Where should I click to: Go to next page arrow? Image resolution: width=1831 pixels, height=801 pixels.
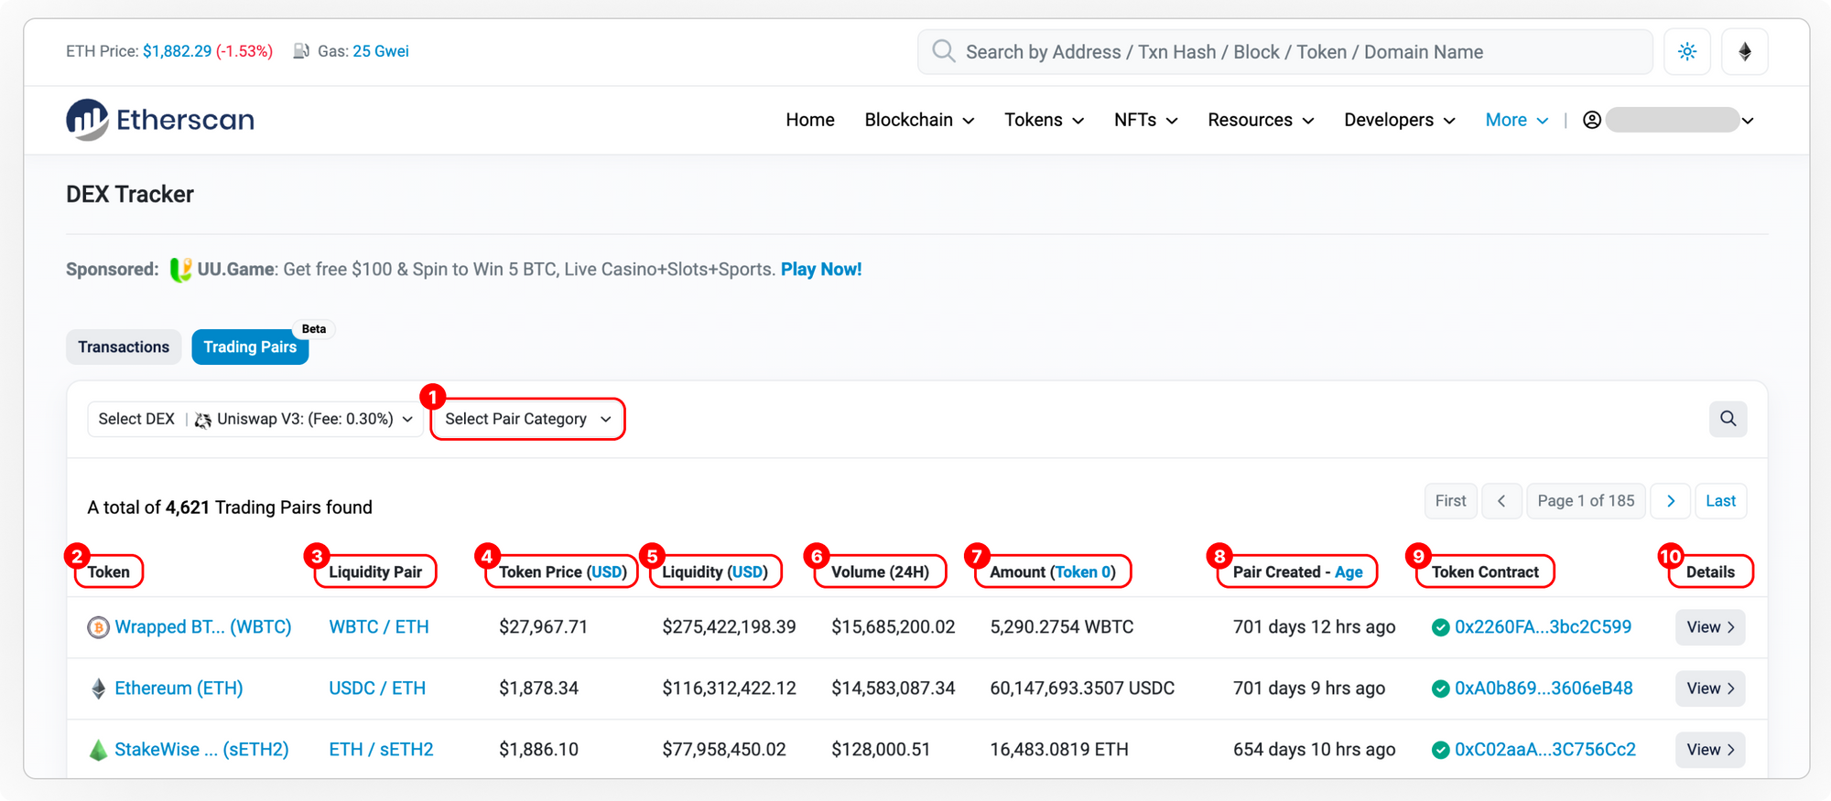tap(1671, 501)
